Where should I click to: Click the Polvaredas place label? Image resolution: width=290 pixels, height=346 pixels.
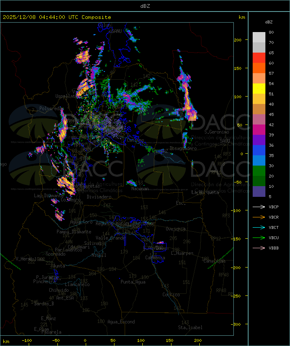click(x=52, y=108)
